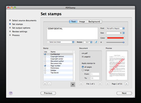
Task: Switch to the Background tab
Action: tap(94, 22)
